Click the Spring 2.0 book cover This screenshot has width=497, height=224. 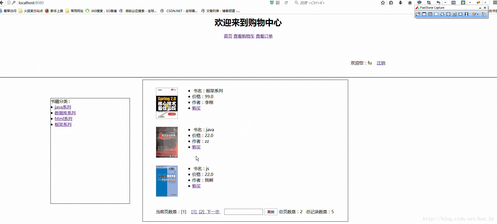tap(167, 103)
